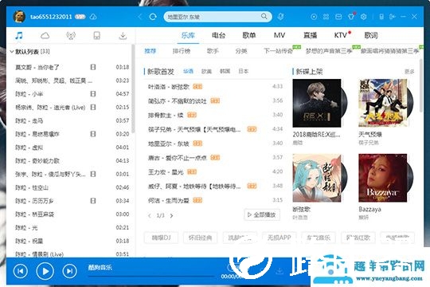Open the mobile device sidebar tab
Viewport: 430px width, 287px height.
click(97, 35)
